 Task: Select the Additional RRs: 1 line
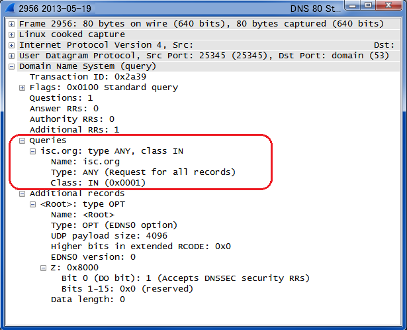tap(75, 130)
